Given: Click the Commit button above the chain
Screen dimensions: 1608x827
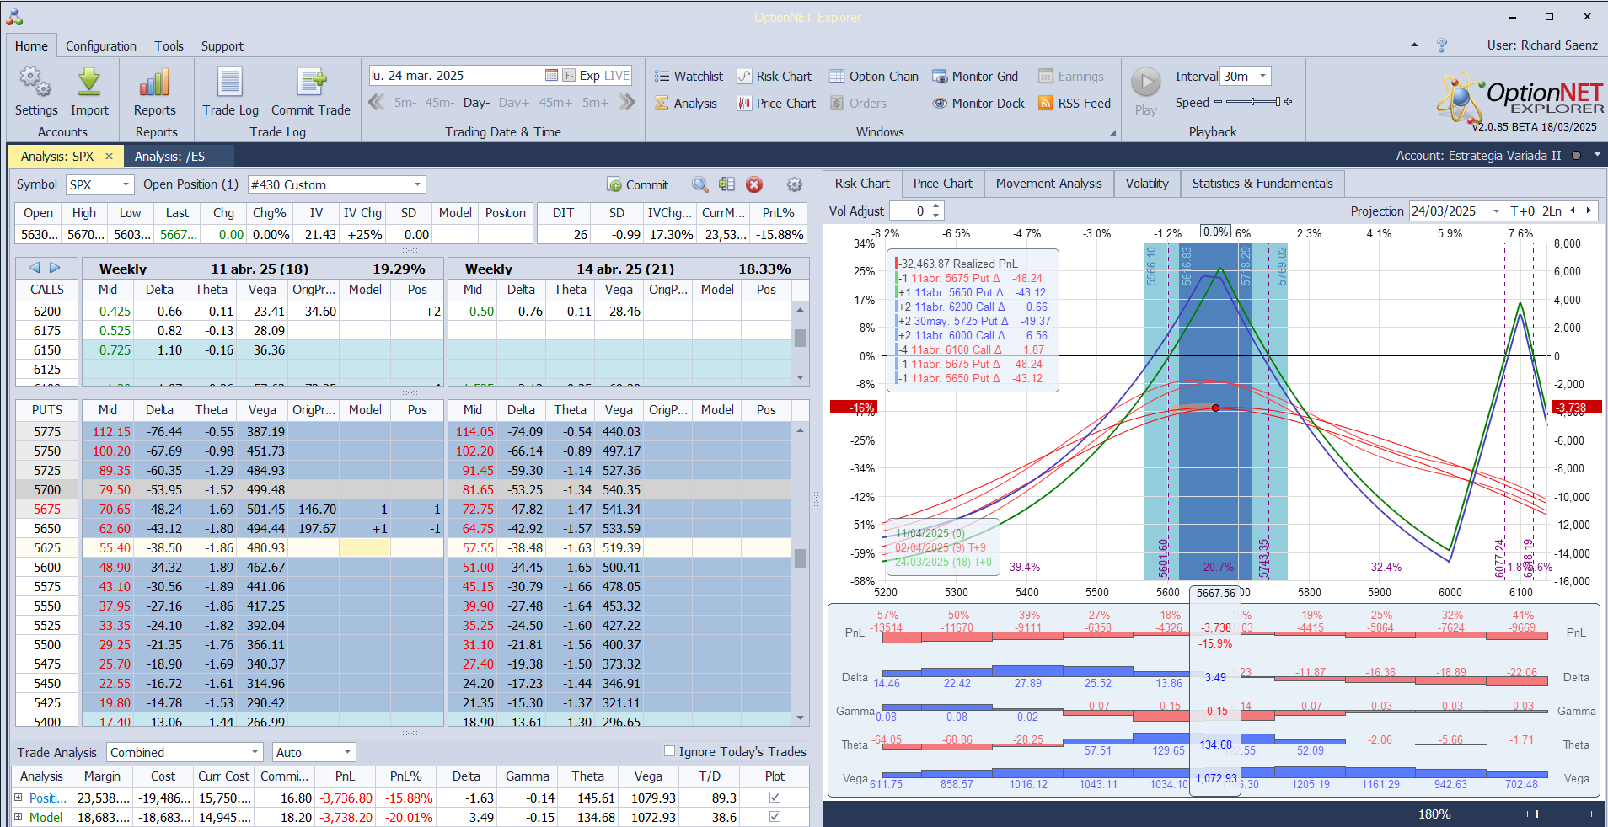Looking at the screenshot, I should 638,184.
